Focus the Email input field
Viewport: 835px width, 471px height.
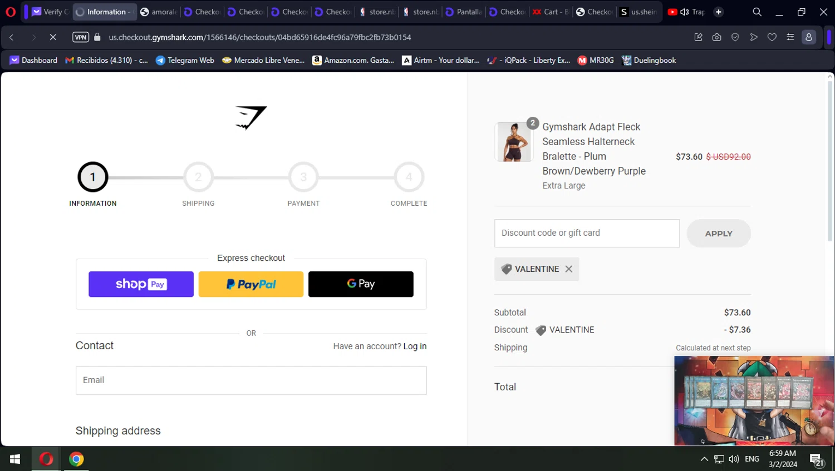(251, 380)
